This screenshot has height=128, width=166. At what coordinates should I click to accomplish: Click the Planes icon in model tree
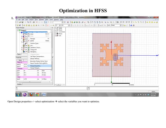tap(57, 34)
